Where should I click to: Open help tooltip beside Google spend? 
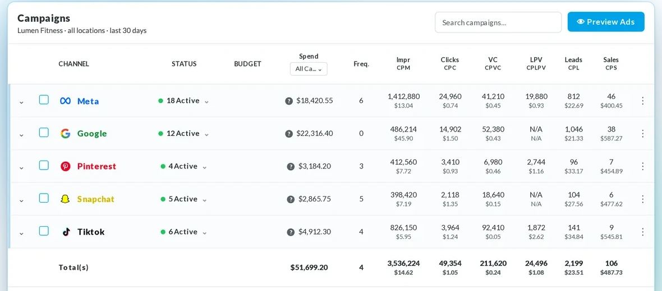click(289, 134)
